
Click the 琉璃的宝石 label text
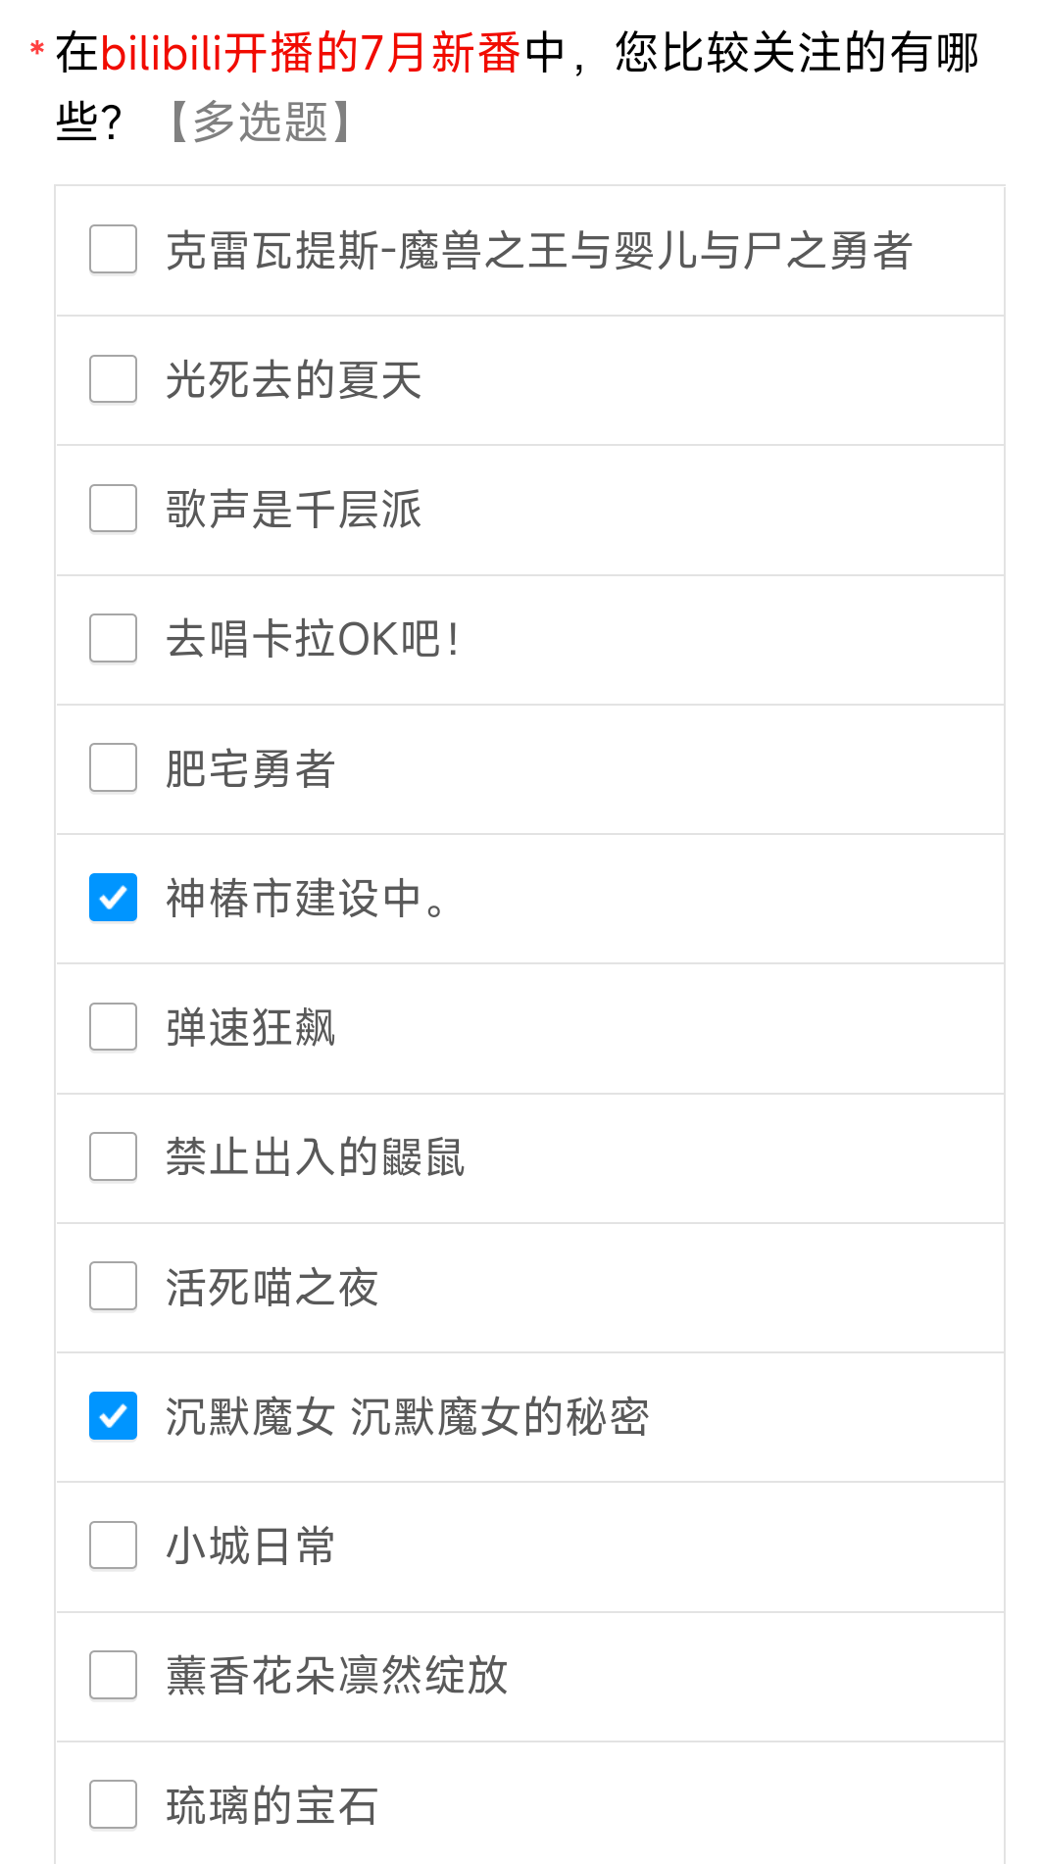pos(272,1805)
